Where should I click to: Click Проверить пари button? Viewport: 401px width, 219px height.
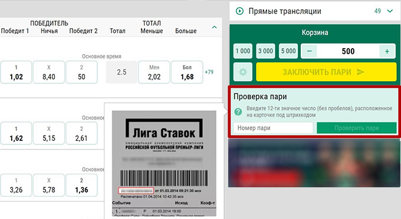[x=357, y=128]
